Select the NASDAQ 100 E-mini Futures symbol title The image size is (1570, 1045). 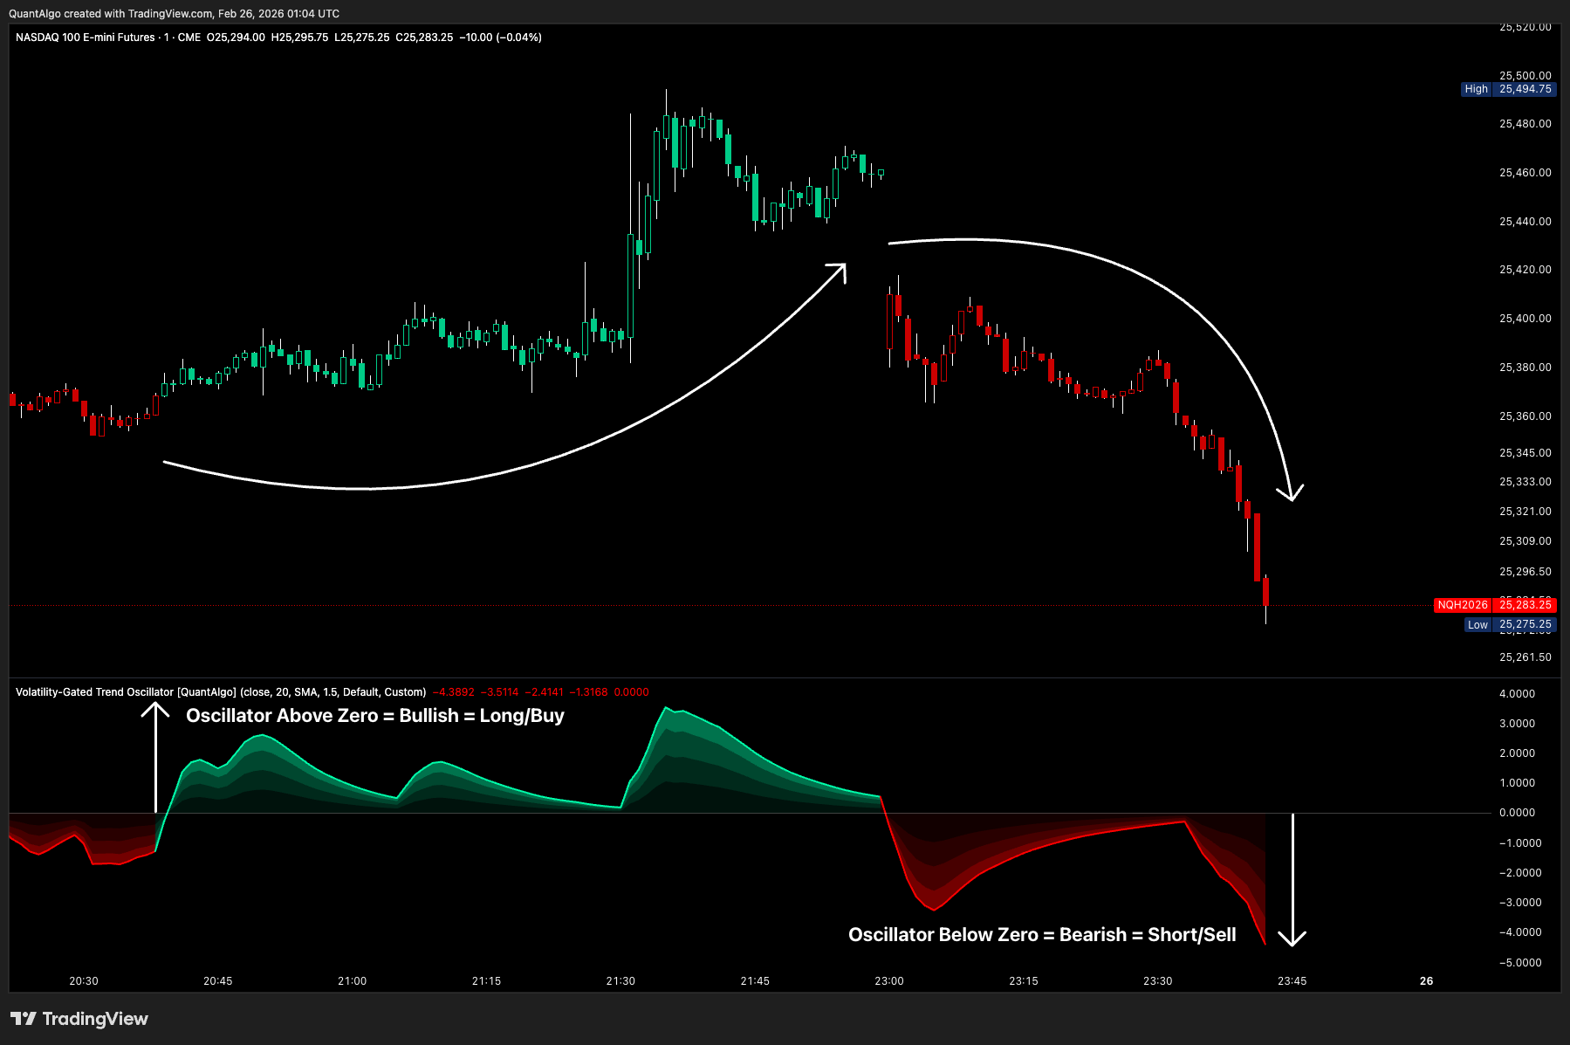point(86,38)
